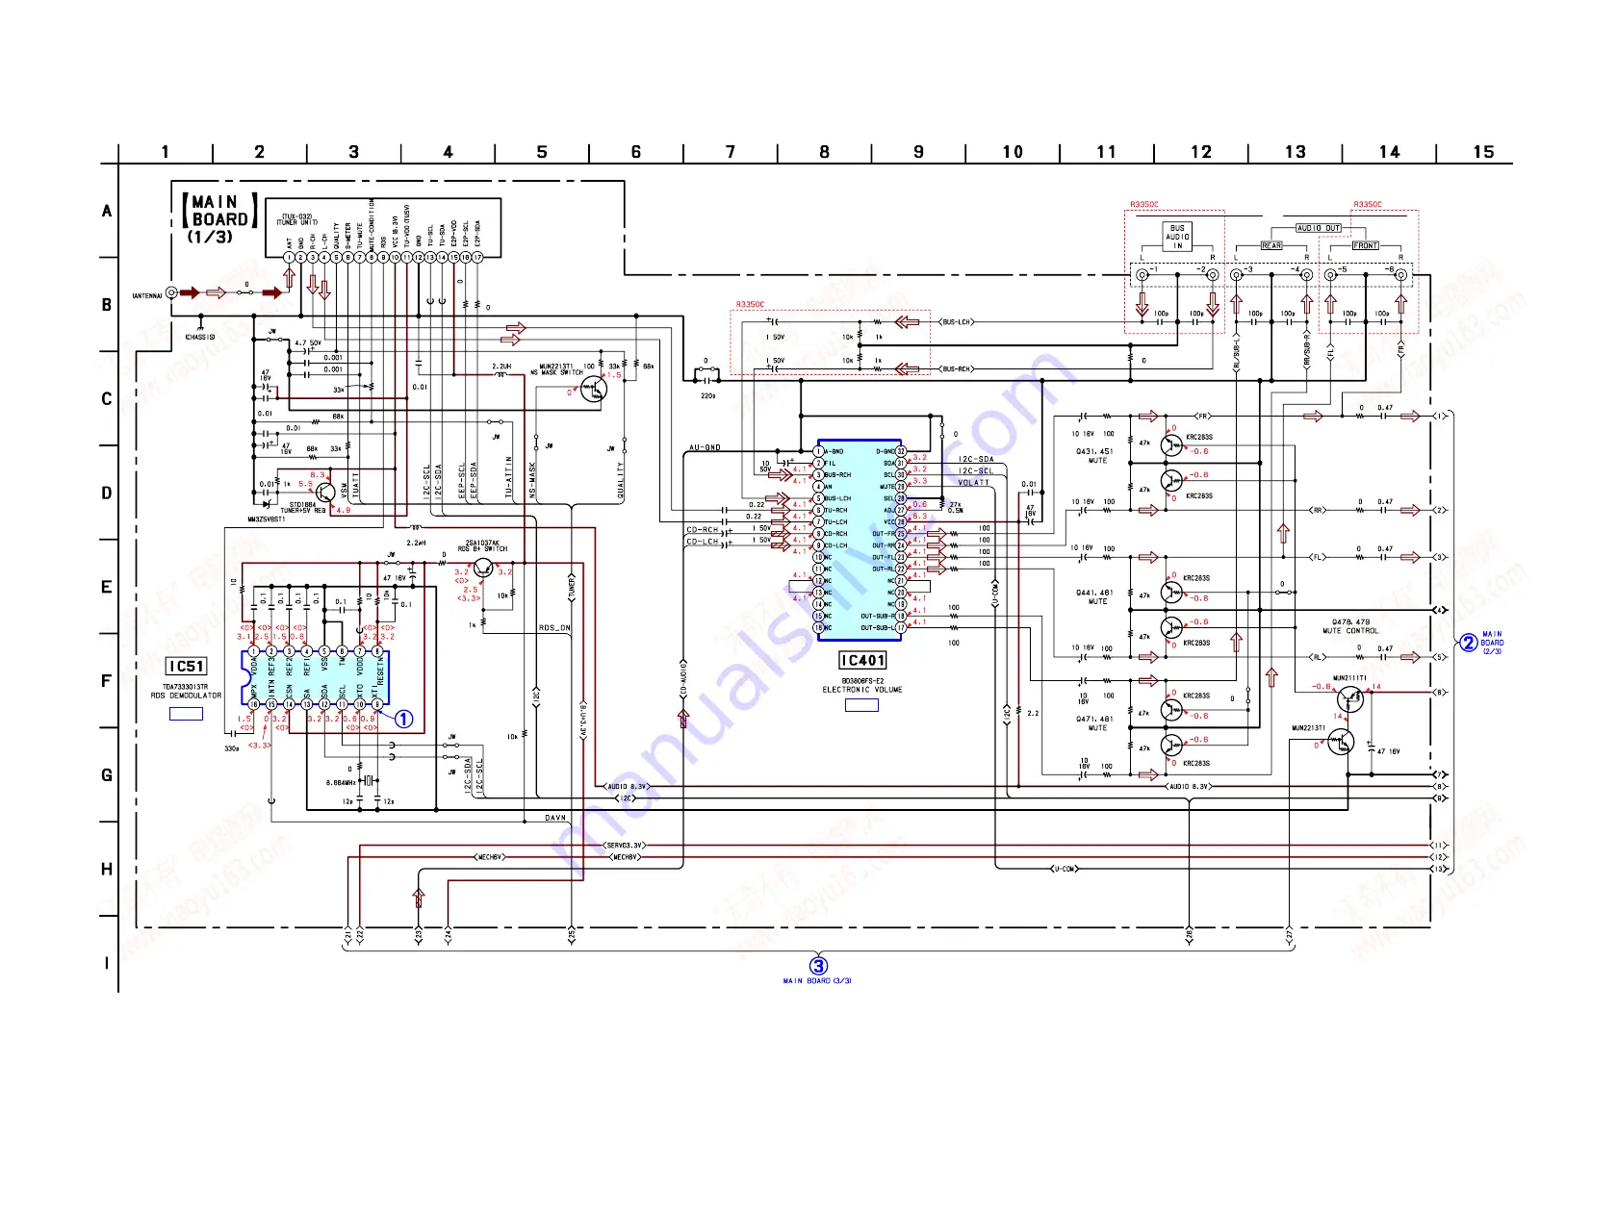Click the chassis ground symbol
1617x1215 pixels.
click(x=200, y=326)
